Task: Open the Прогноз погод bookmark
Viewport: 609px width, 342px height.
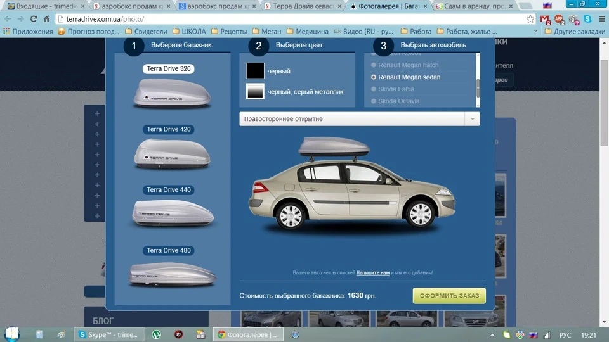Action: coord(89,32)
